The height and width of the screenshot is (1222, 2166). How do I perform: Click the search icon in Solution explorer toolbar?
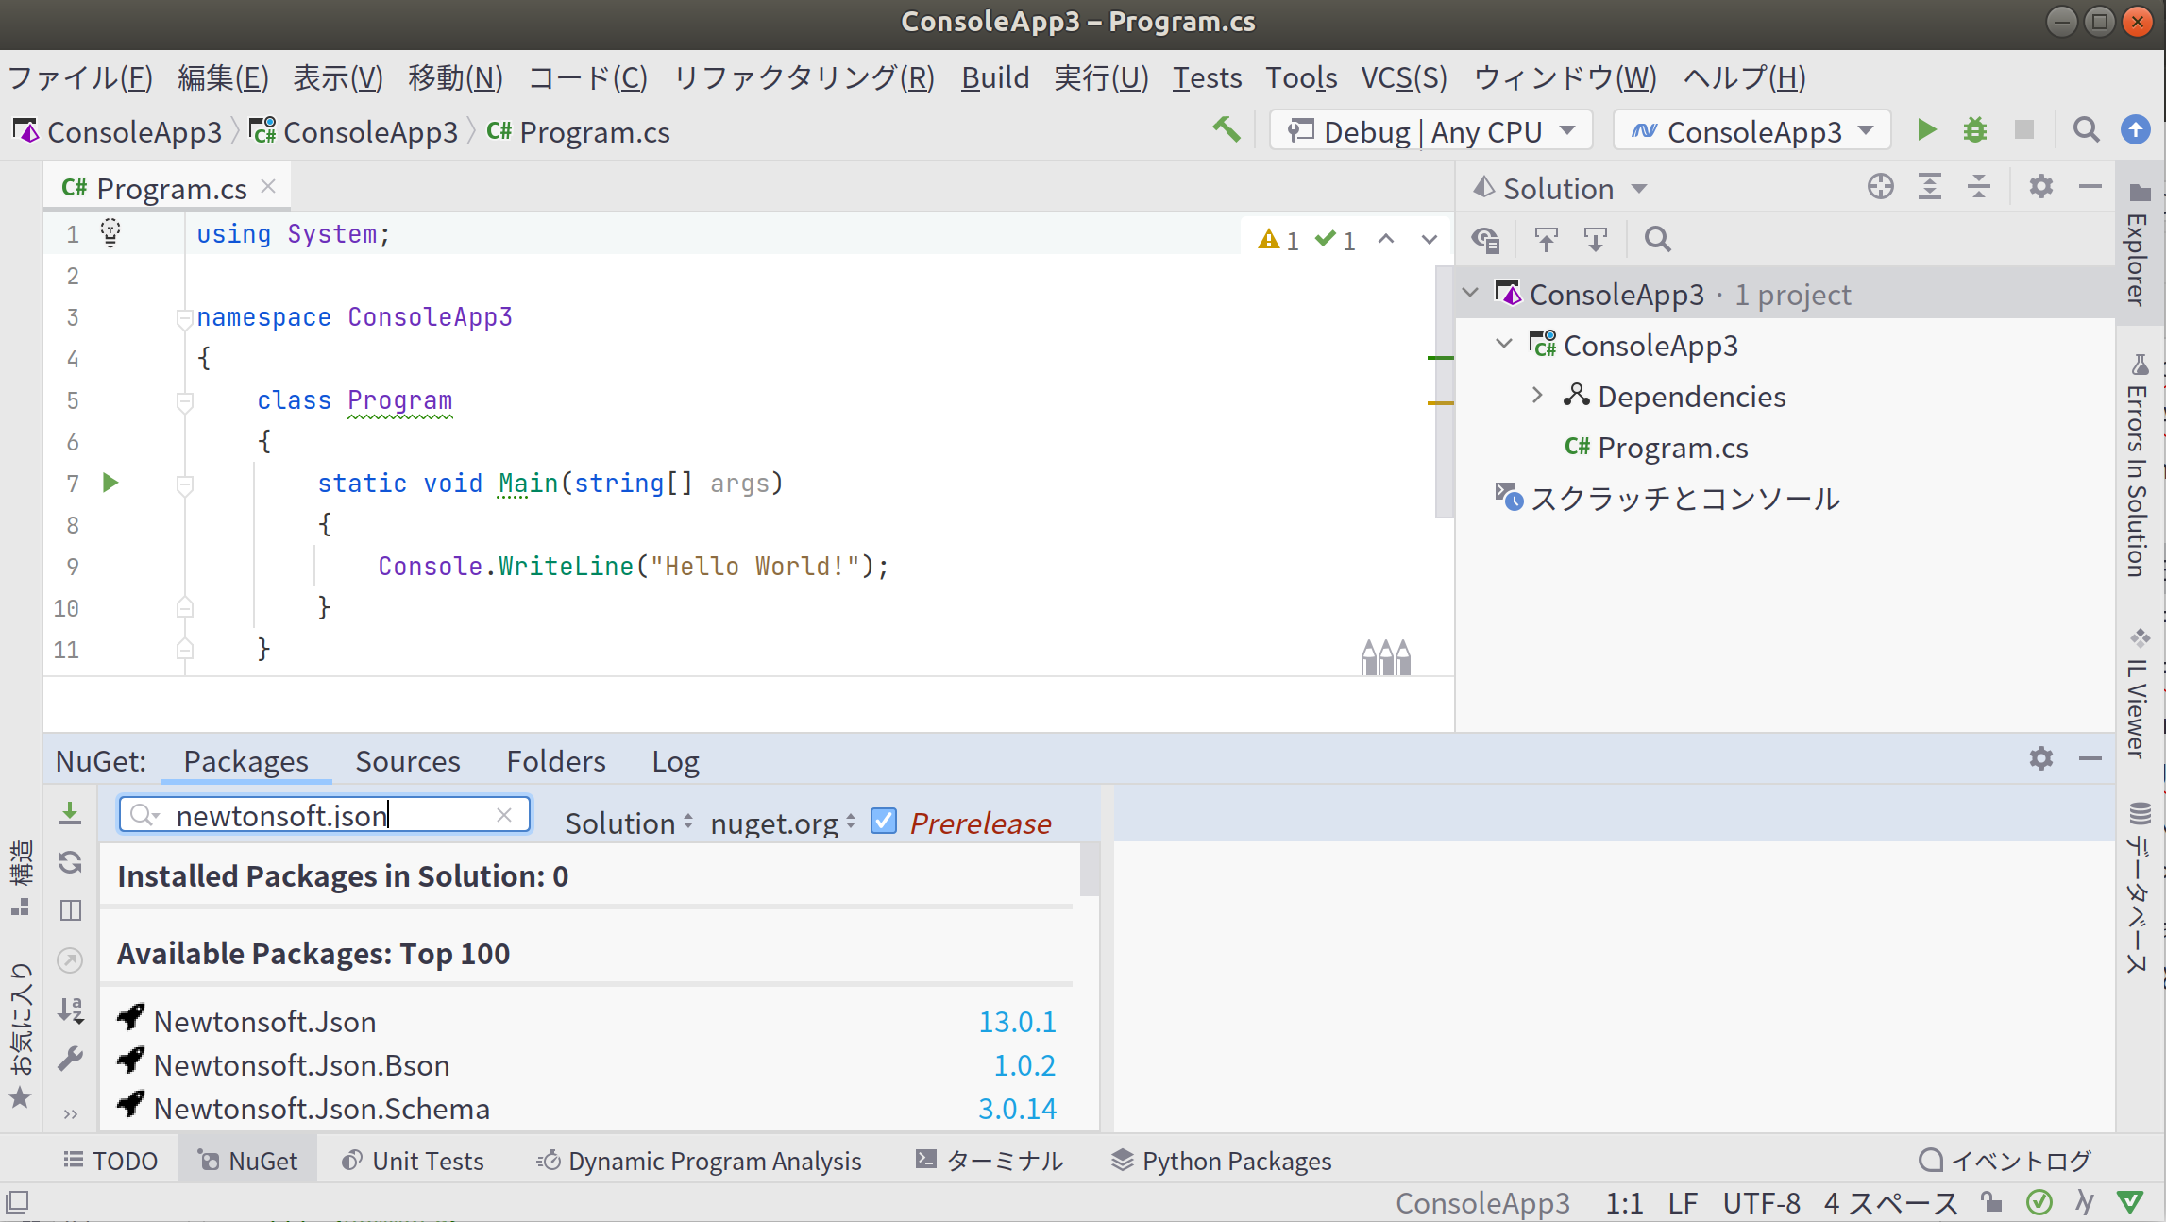pyautogui.click(x=1658, y=240)
